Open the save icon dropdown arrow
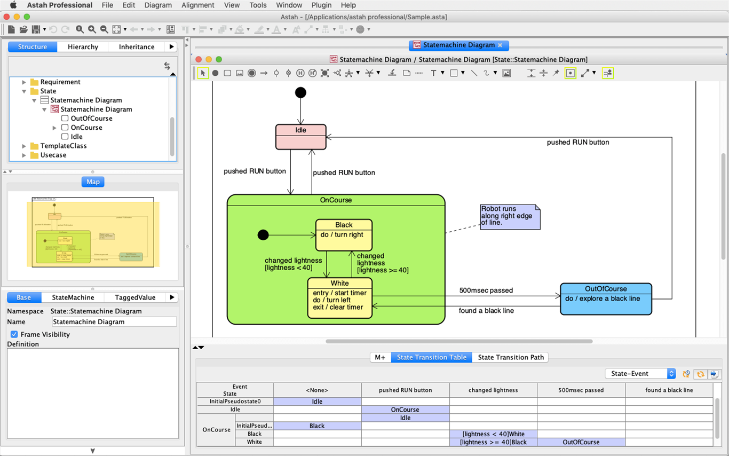This screenshot has height=456, width=729. point(44,29)
